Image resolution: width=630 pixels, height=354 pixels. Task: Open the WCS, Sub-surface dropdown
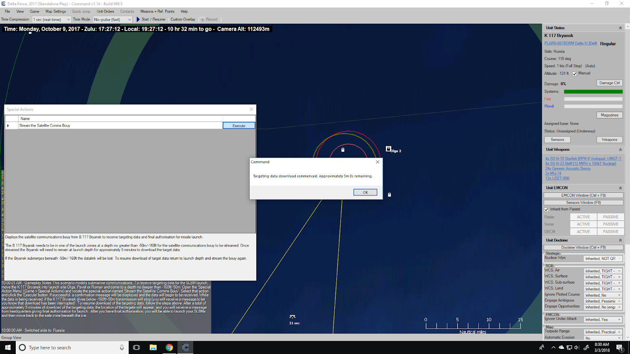(x=603, y=283)
